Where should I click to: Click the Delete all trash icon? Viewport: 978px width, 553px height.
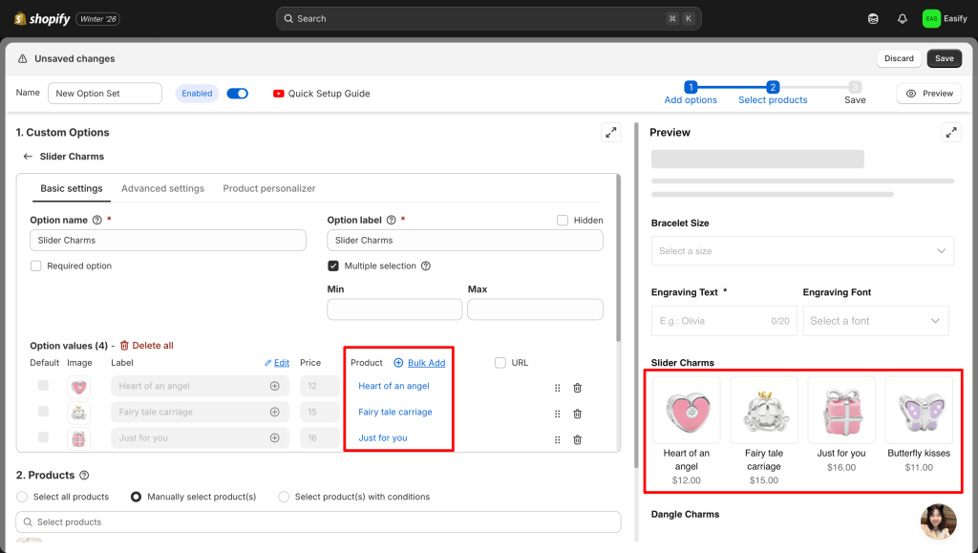[x=124, y=346]
